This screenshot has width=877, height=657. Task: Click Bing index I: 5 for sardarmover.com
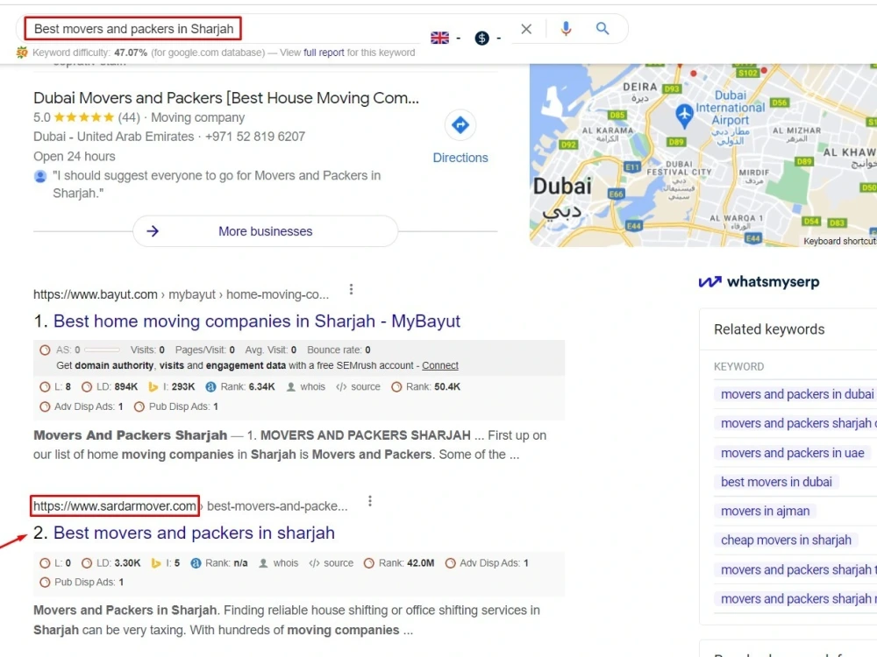166,563
